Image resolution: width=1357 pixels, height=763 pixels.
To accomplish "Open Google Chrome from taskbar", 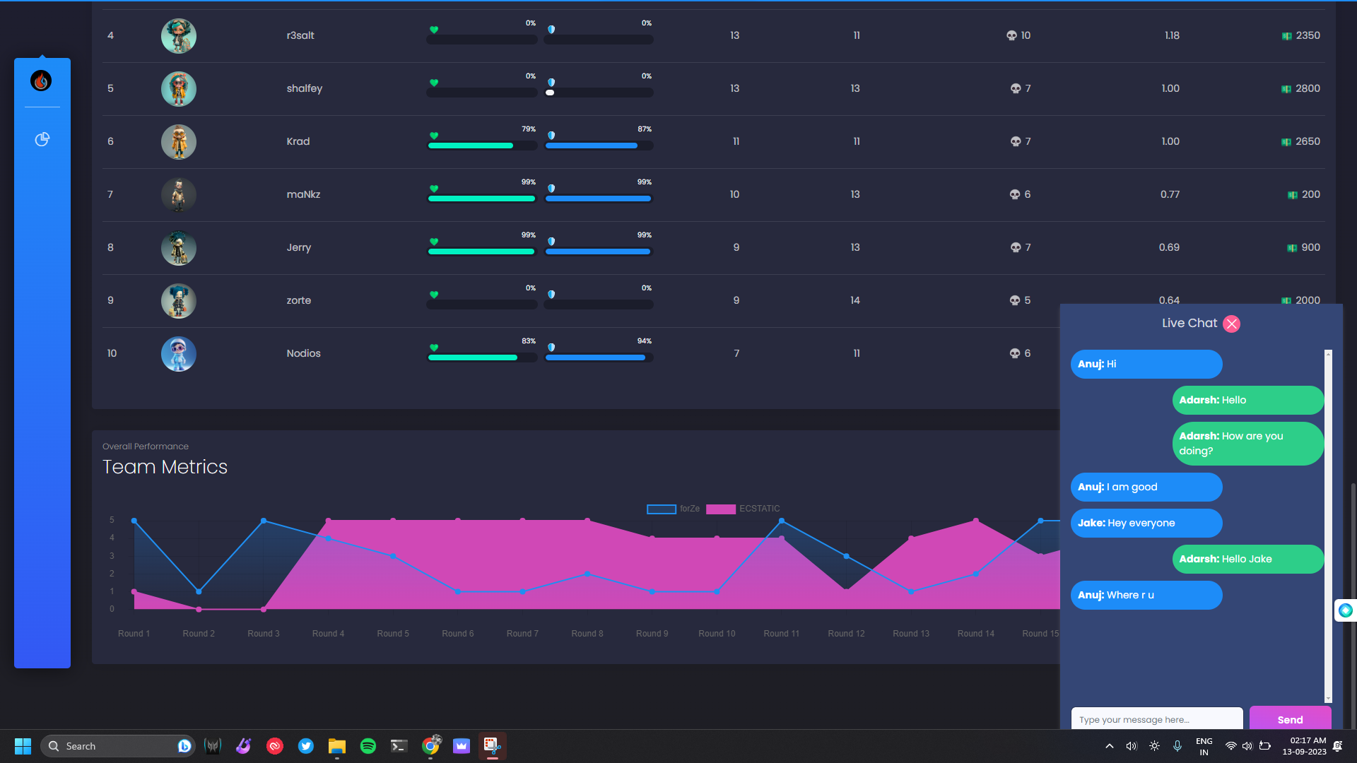I will click(x=430, y=746).
